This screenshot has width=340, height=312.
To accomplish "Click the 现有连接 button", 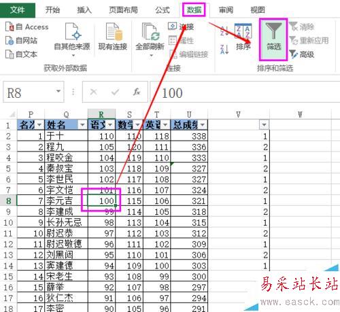I will [x=113, y=37].
